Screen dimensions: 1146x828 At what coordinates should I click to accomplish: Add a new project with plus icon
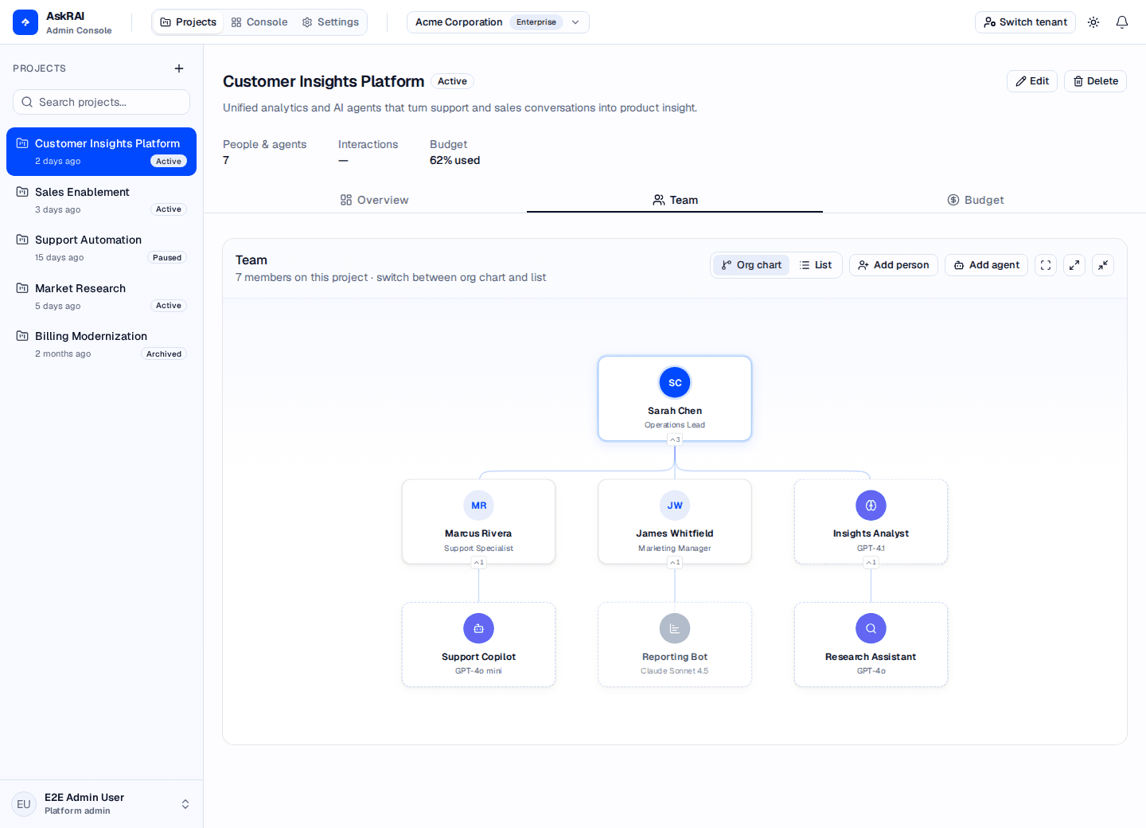point(179,68)
